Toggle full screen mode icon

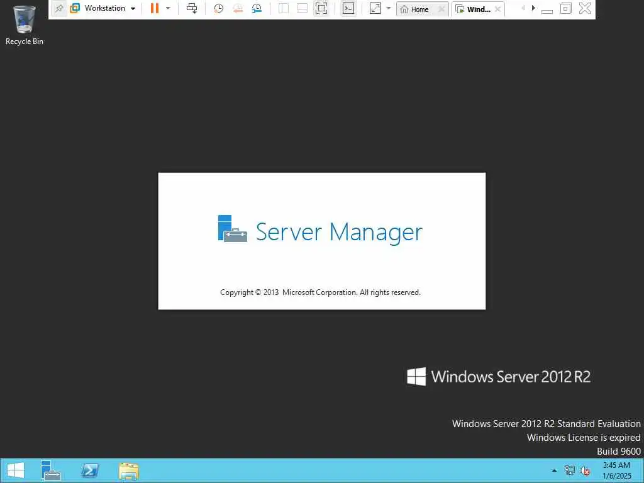pos(321,8)
